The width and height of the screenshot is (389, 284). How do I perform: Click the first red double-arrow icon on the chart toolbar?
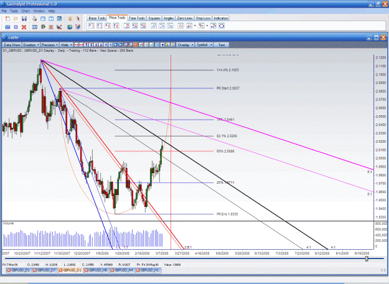click(x=77, y=45)
